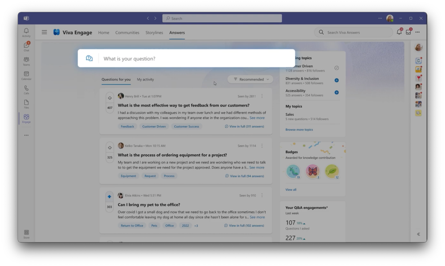Unfollow the Customer Driven topic checkmark
The image size is (445, 266).
[x=337, y=68]
